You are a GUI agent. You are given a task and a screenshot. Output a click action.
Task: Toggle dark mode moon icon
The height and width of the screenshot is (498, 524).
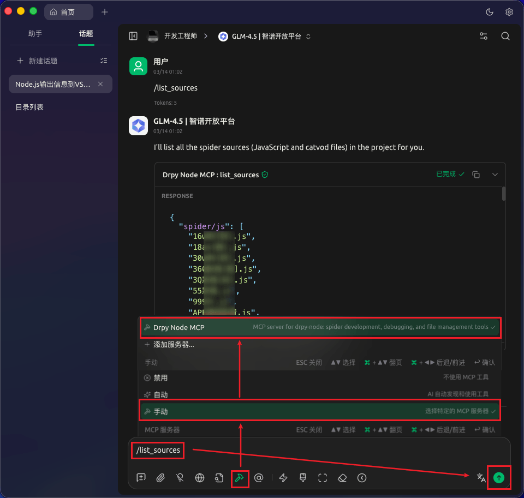point(490,12)
